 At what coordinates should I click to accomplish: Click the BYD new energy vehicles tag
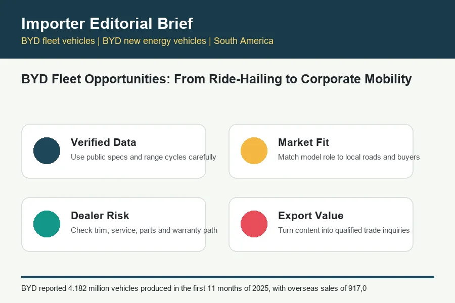point(154,41)
